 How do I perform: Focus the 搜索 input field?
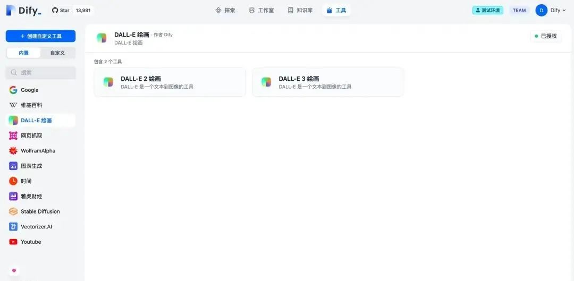pyautogui.click(x=40, y=72)
